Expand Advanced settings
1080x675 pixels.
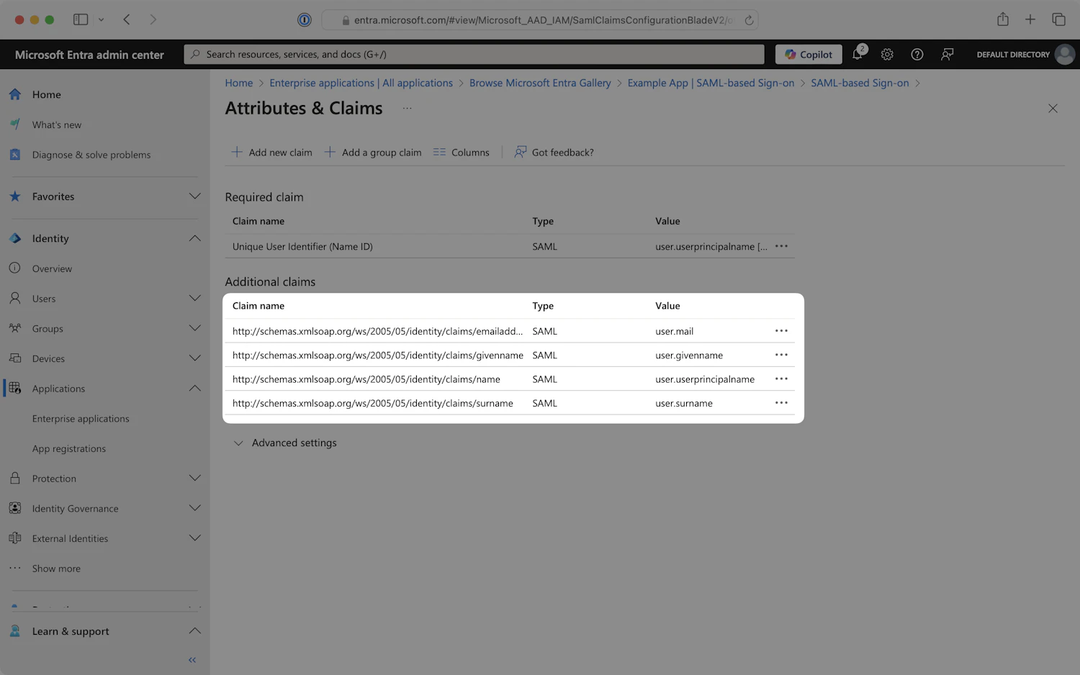pyautogui.click(x=285, y=443)
